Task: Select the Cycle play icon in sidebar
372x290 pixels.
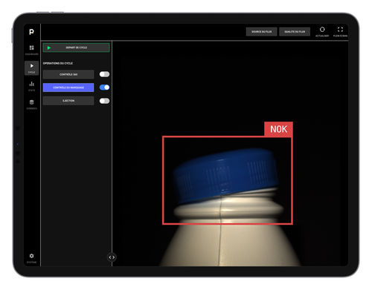Action: tap(32, 66)
